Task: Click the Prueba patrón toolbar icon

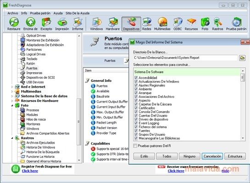Action: pos(236,24)
